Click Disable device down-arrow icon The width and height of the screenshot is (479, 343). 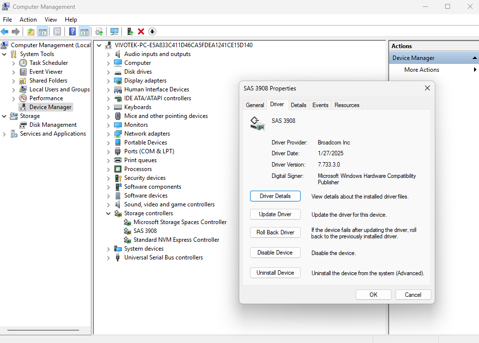152,31
